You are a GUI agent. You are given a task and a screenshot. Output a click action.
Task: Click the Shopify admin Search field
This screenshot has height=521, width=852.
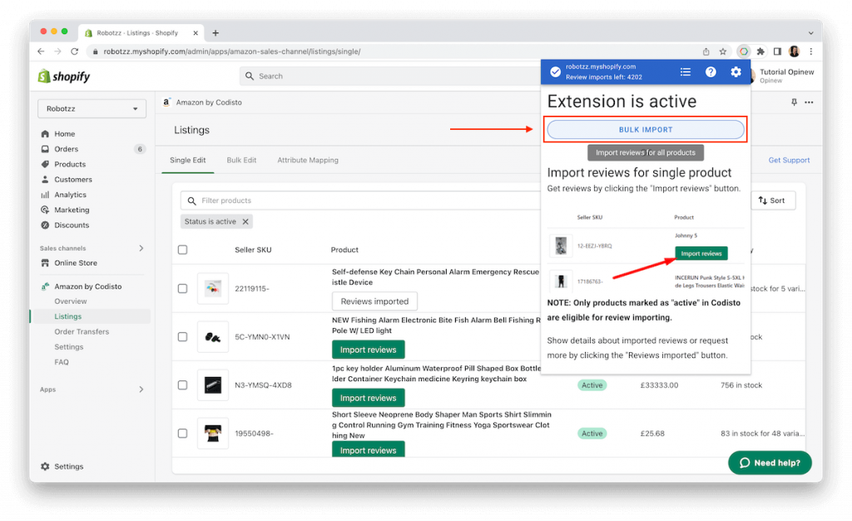tap(390, 76)
